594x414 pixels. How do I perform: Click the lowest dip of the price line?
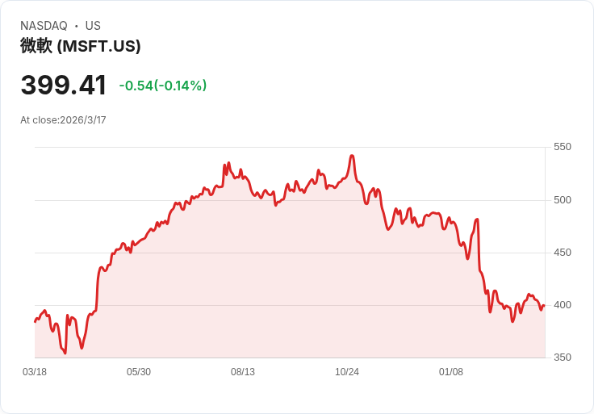[x=65, y=353]
